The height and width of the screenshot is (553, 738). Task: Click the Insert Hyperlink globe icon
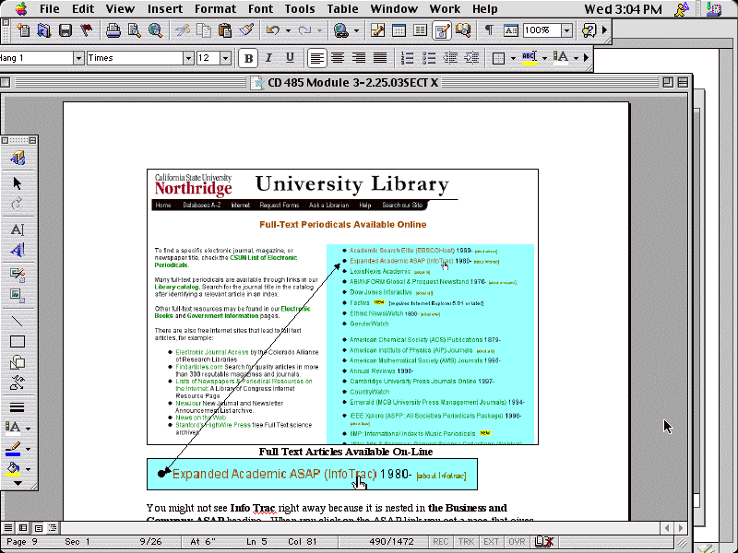tap(340, 31)
